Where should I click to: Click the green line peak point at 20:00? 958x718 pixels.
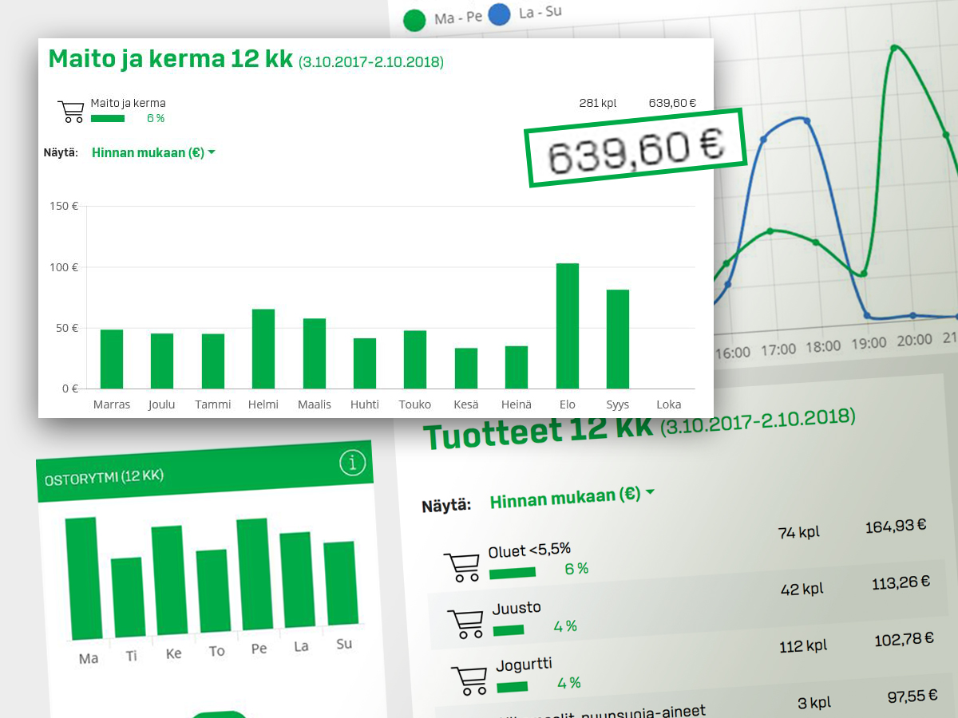(x=894, y=48)
